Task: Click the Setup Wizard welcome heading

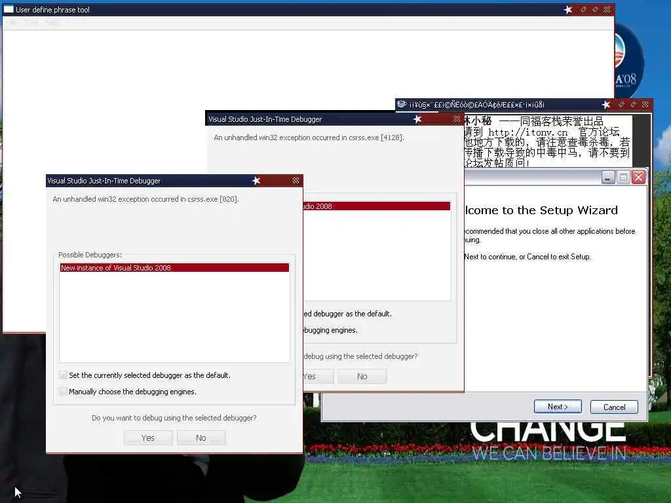Action: click(x=541, y=210)
